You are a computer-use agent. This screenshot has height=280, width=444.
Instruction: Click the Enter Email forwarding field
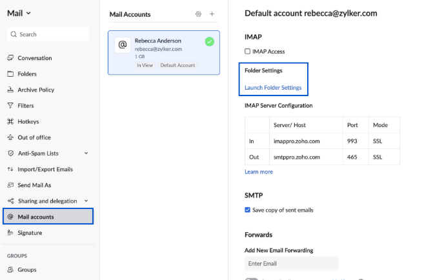[x=292, y=264]
